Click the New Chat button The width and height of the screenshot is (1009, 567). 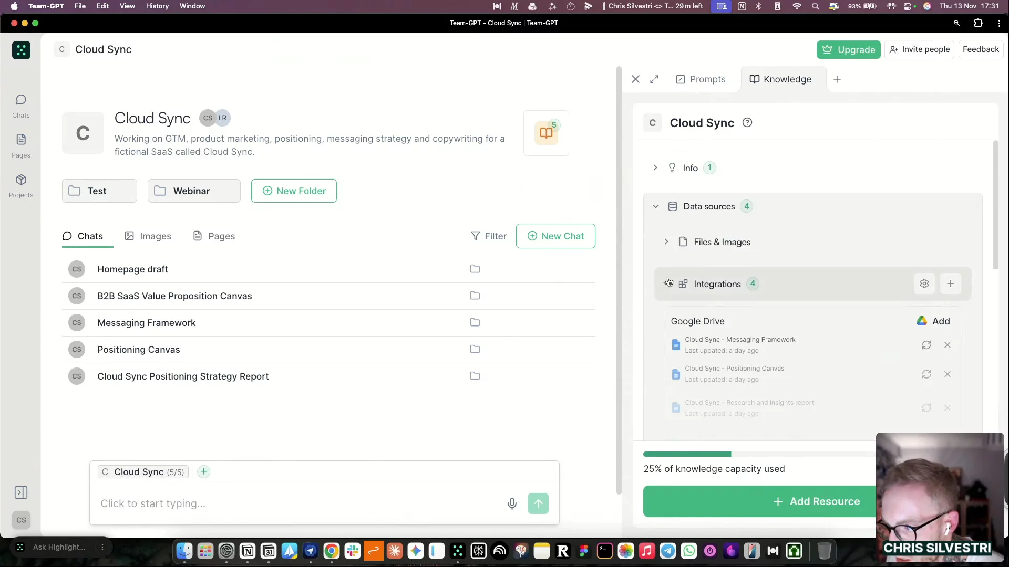pos(555,236)
